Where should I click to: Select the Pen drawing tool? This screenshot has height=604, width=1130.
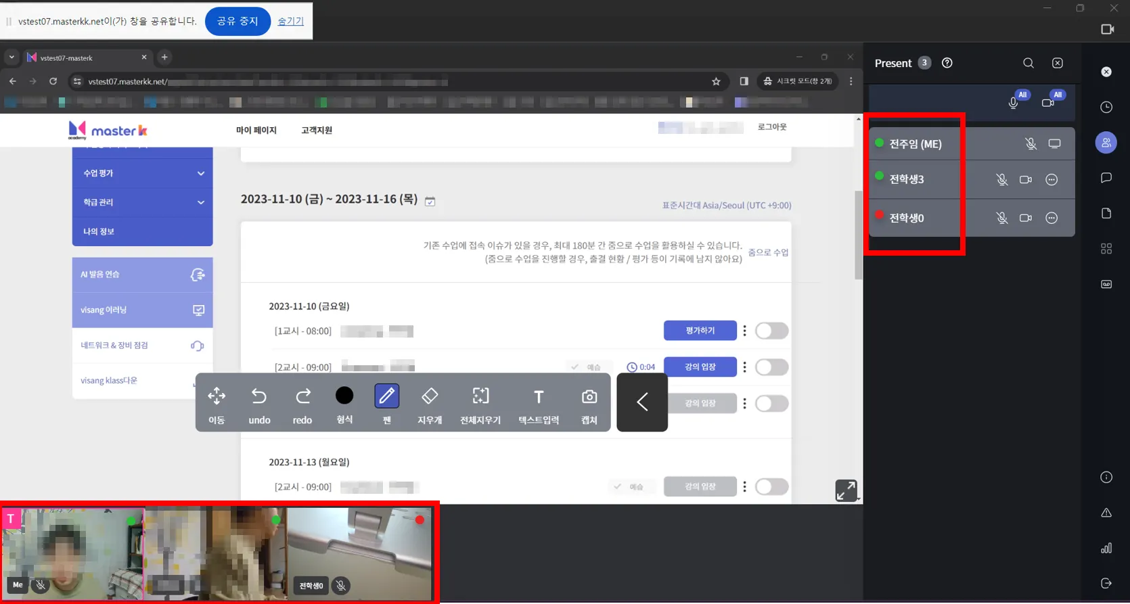point(386,396)
